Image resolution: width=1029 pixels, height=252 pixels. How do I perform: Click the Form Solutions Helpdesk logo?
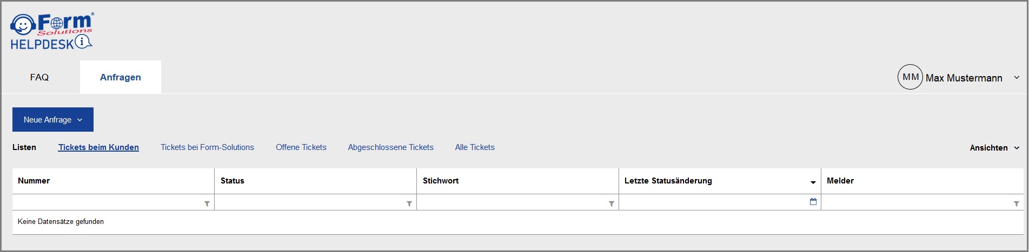tap(51, 31)
